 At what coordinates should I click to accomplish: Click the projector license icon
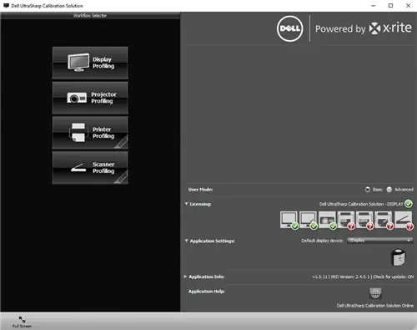[327, 220]
